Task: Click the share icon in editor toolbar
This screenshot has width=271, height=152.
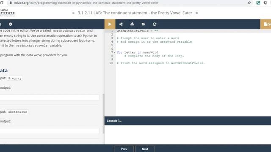Action: pyautogui.click(x=121, y=24)
